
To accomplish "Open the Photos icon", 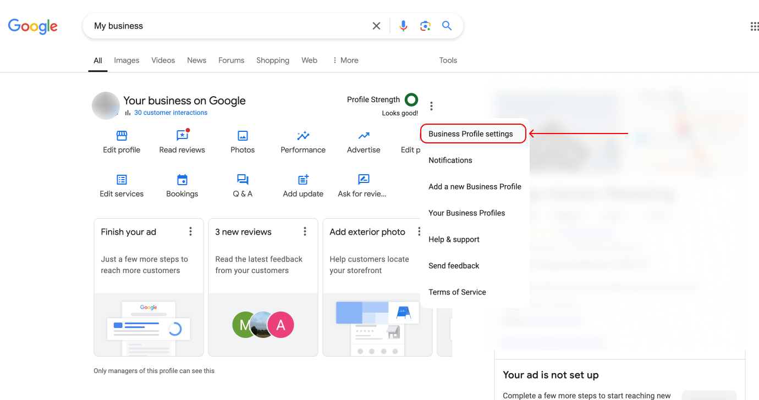I will point(243,136).
